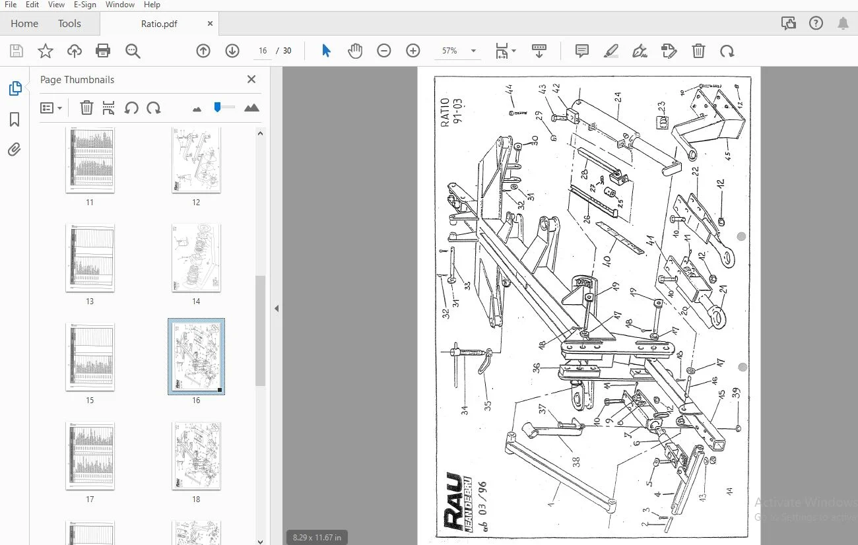Open the Help menu
Image resolution: width=858 pixels, height=545 pixels.
click(152, 5)
